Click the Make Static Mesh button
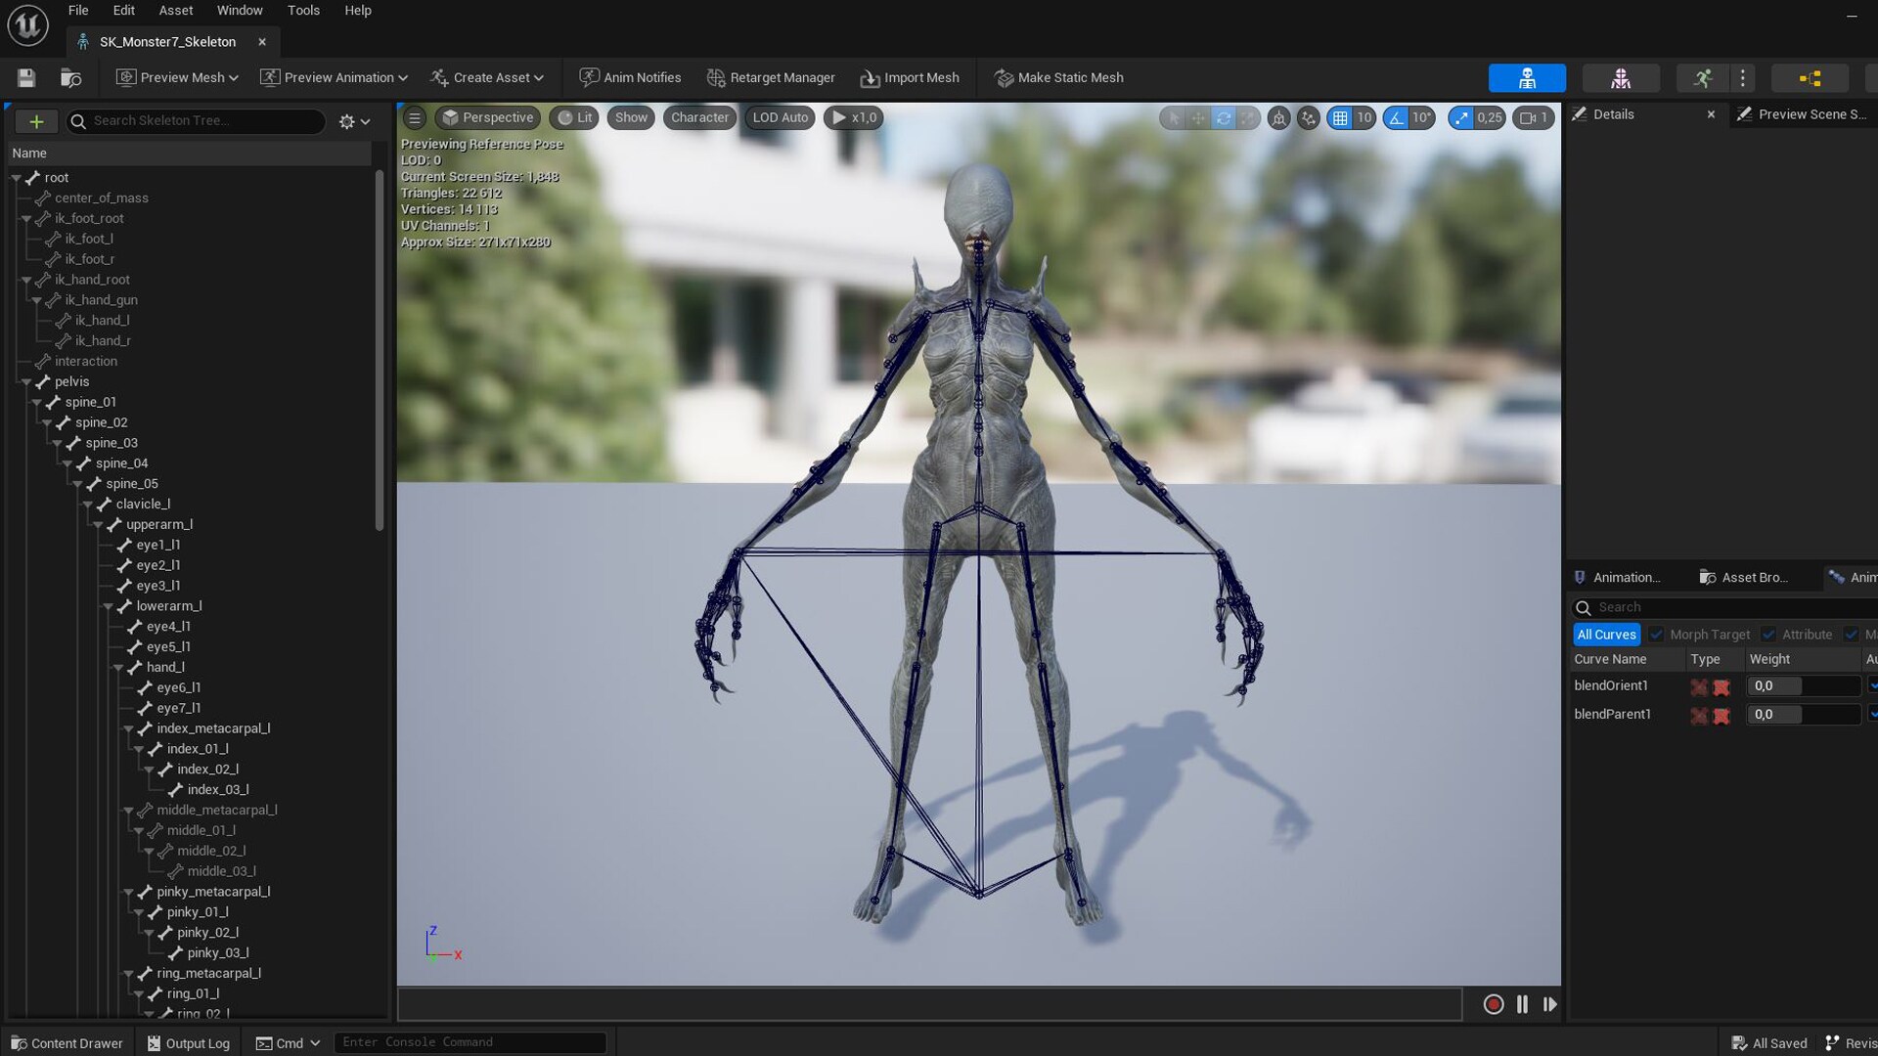 pyautogui.click(x=1058, y=77)
